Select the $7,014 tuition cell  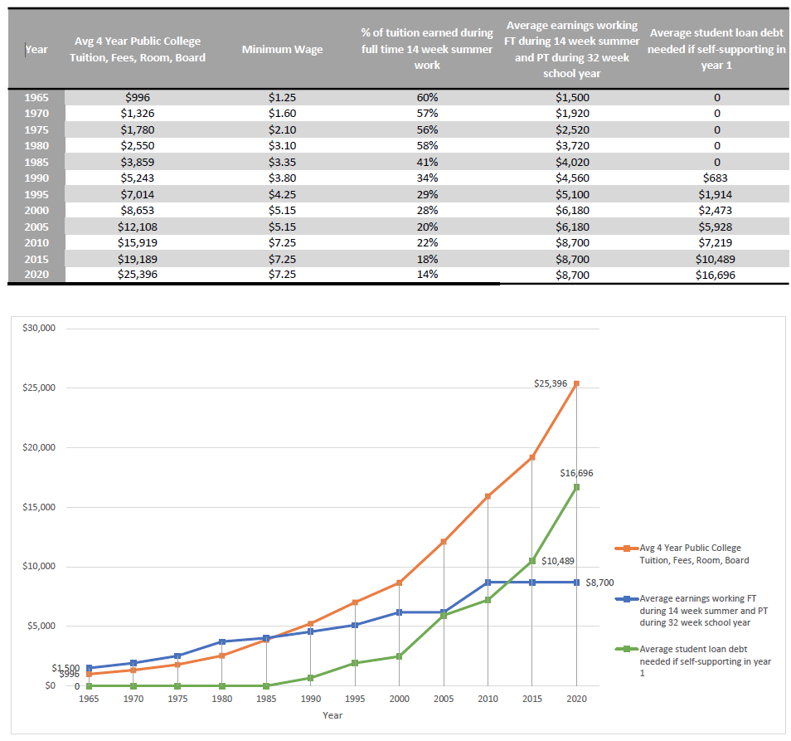(x=138, y=194)
